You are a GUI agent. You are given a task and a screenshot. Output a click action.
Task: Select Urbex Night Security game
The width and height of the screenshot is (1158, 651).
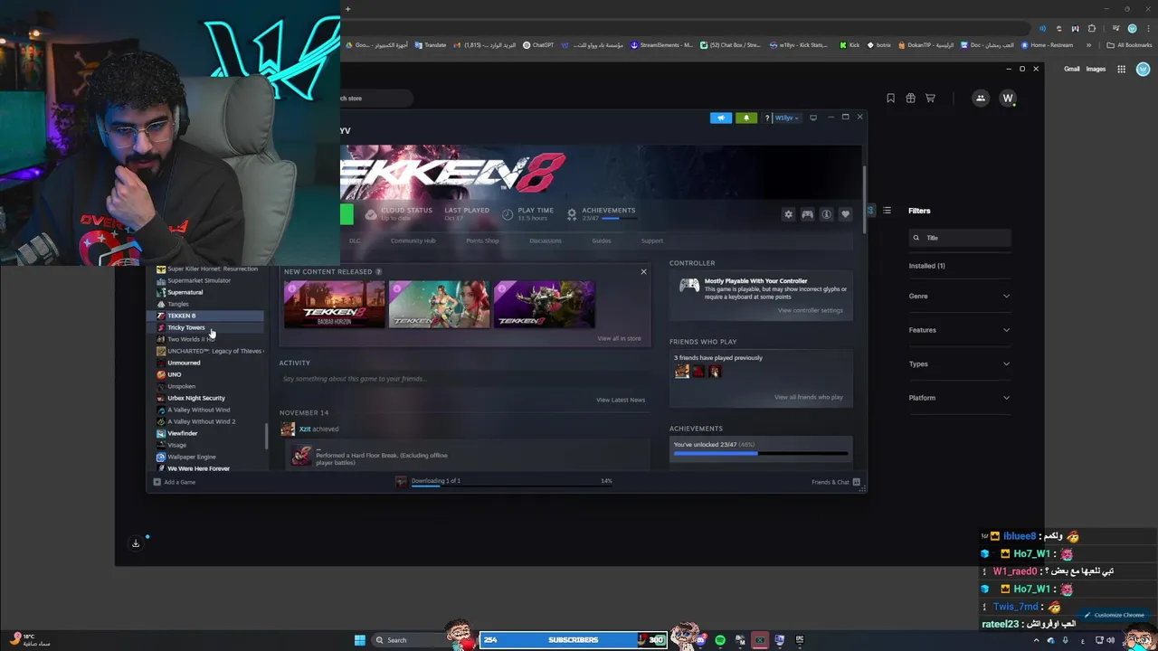195,398
